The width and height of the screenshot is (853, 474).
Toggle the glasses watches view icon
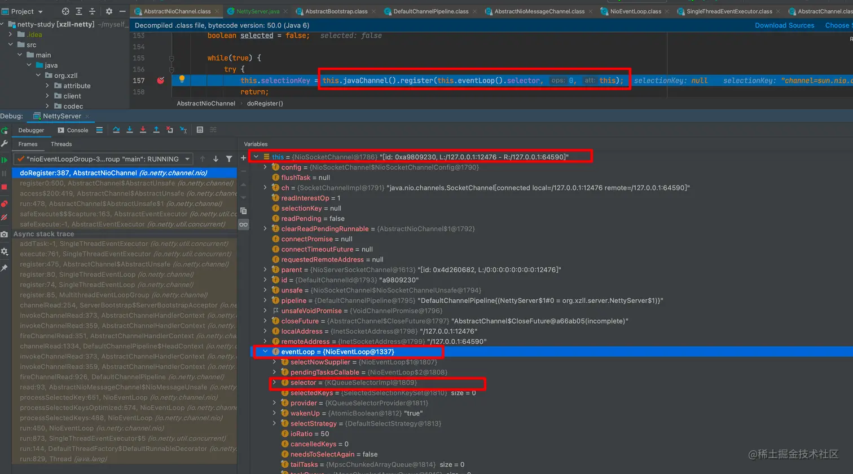click(x=244, y=224)
